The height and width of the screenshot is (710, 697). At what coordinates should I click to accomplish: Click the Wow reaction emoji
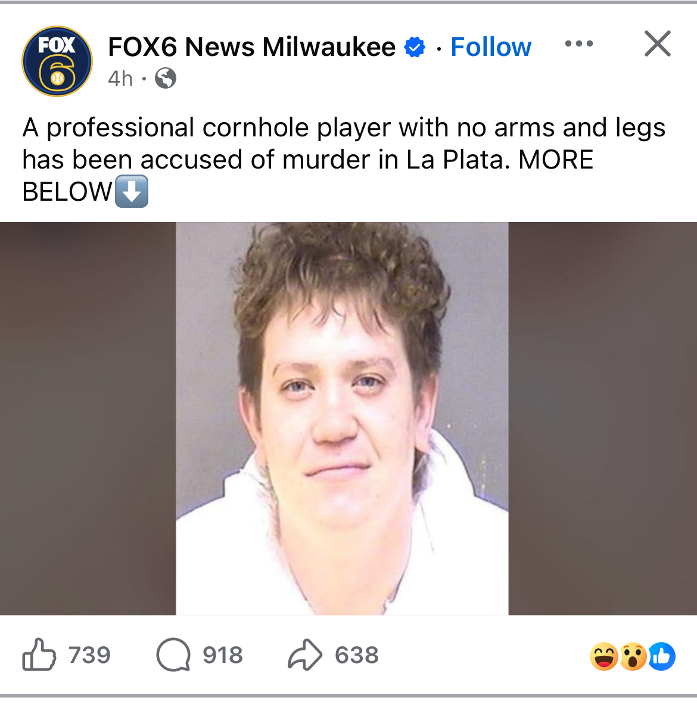[633, 656]
